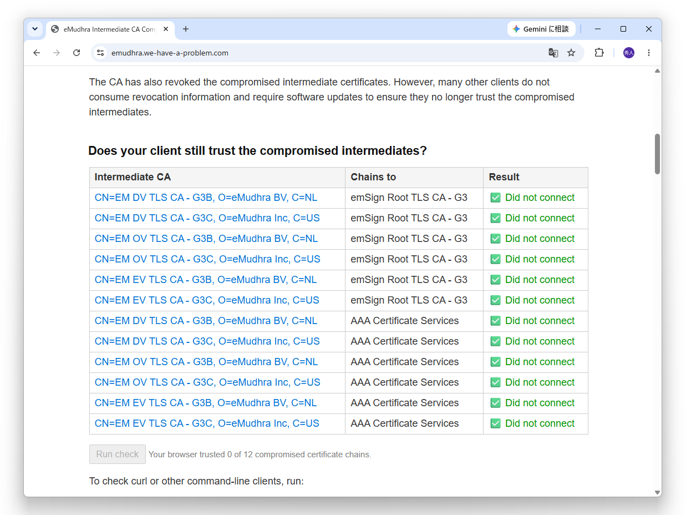Open a new browser tab
The height and width of the screenshot is (515, 686).
point(186,29)
